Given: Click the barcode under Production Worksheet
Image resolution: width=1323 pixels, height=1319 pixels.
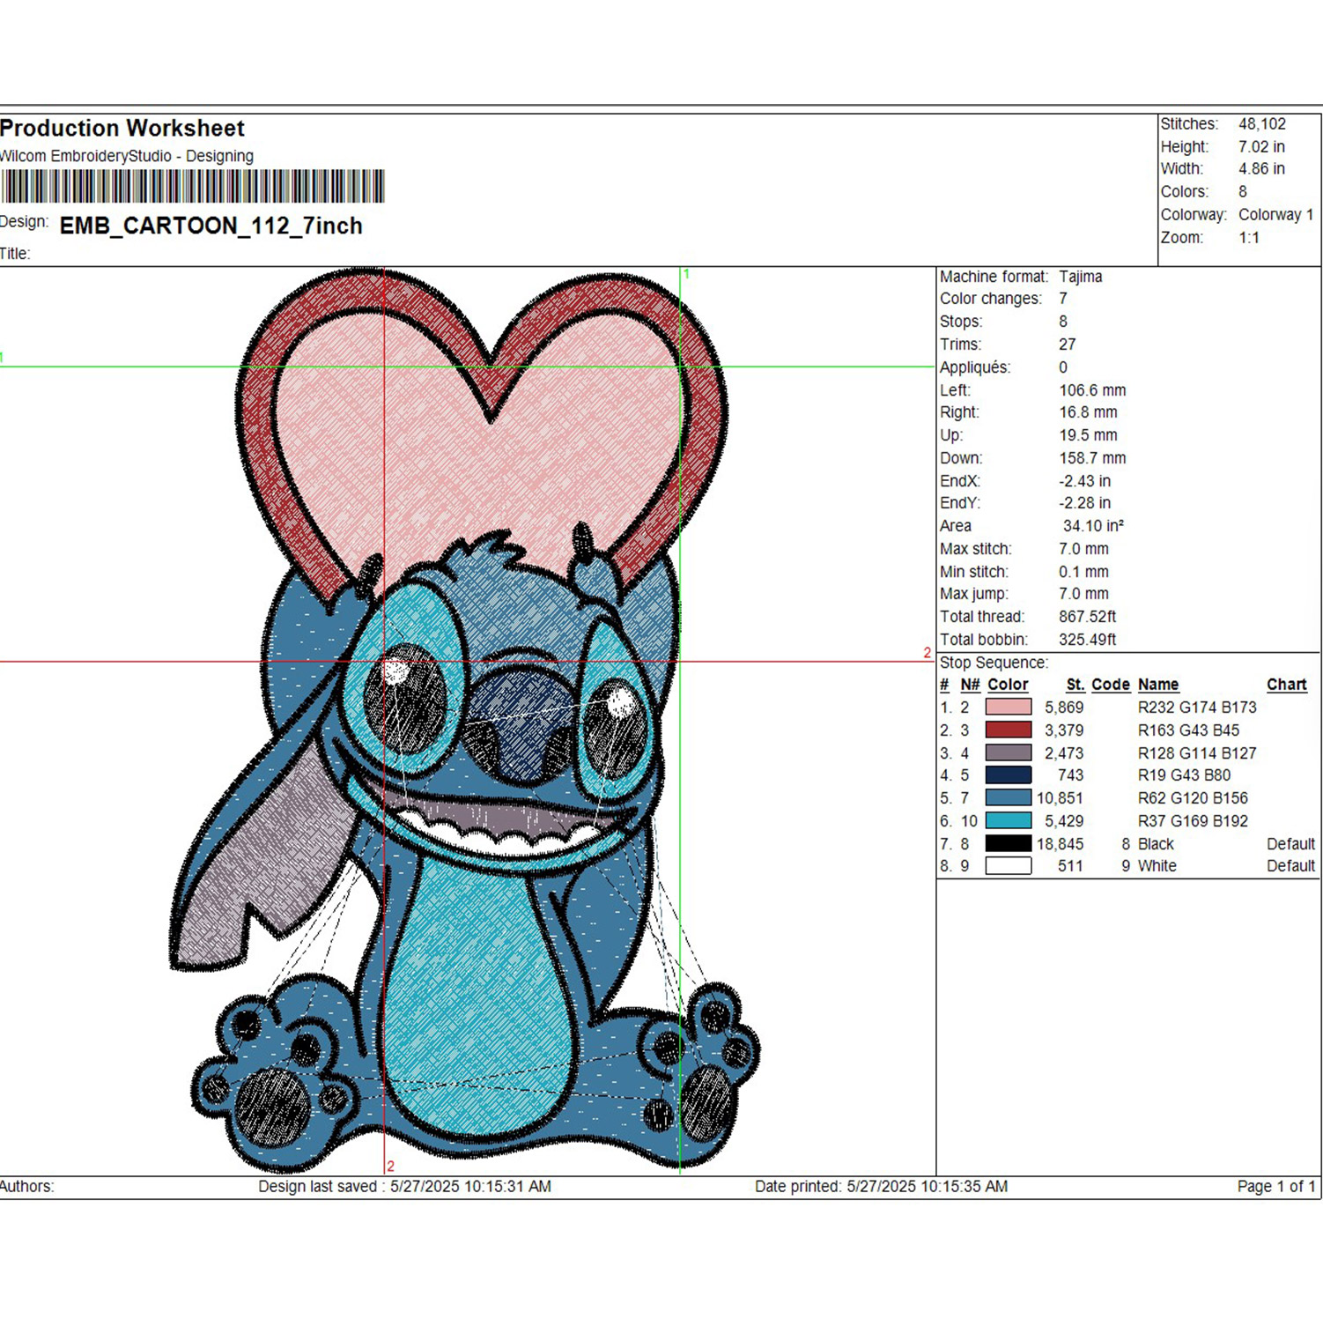Looking at the screenshot, I should coord(193,186).
